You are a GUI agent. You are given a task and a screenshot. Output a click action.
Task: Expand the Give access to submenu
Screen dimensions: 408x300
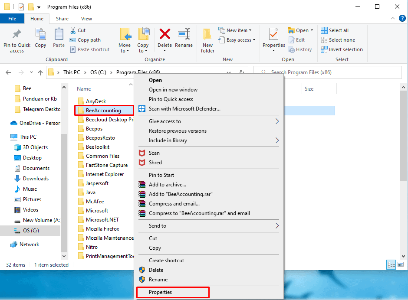277,121
